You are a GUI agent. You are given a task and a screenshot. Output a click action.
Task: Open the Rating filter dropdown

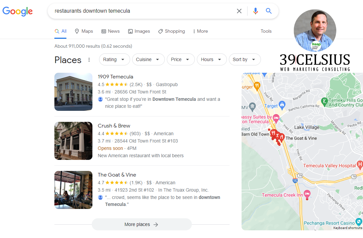click(114, 59)
